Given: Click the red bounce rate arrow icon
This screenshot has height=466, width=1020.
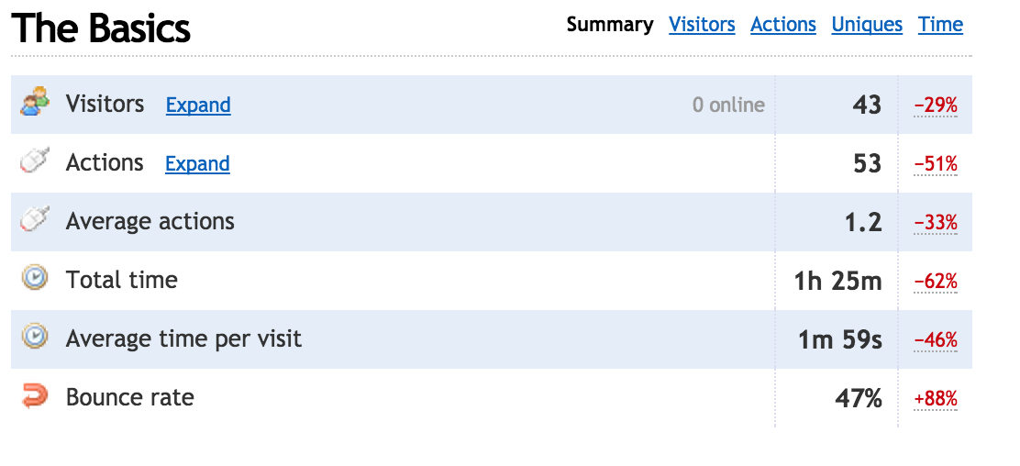Looking at the screenshot, I should click(x=35, y=395).
